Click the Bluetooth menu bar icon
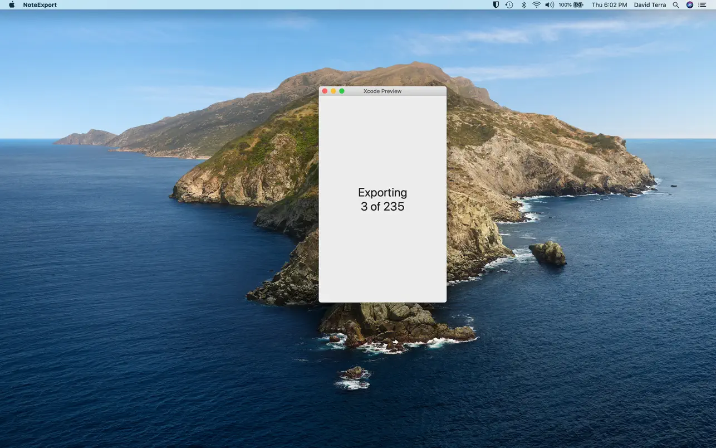 point(523,4)
